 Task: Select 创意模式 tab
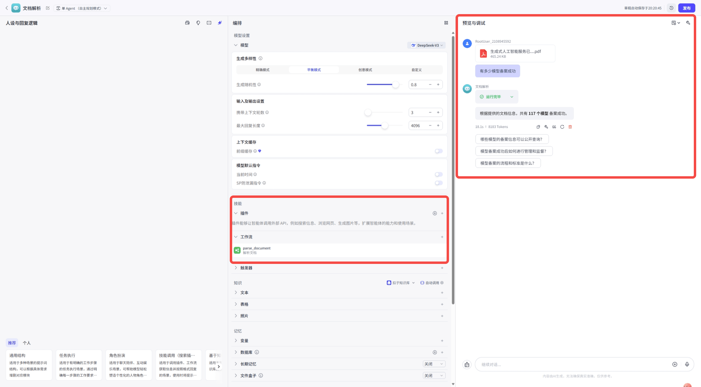(x=365, y=70)
